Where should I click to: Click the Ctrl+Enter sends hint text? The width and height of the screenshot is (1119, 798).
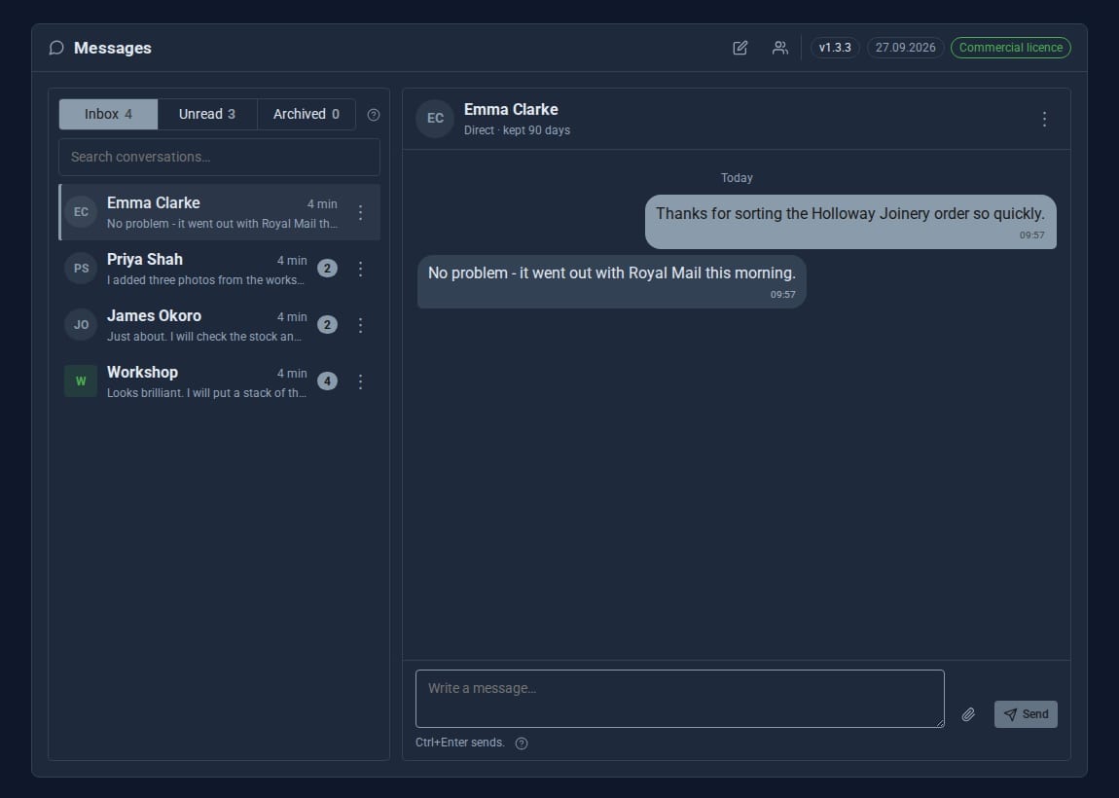[x=459, y=744]
